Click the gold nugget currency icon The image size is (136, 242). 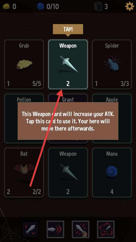(x=6, y=7)
